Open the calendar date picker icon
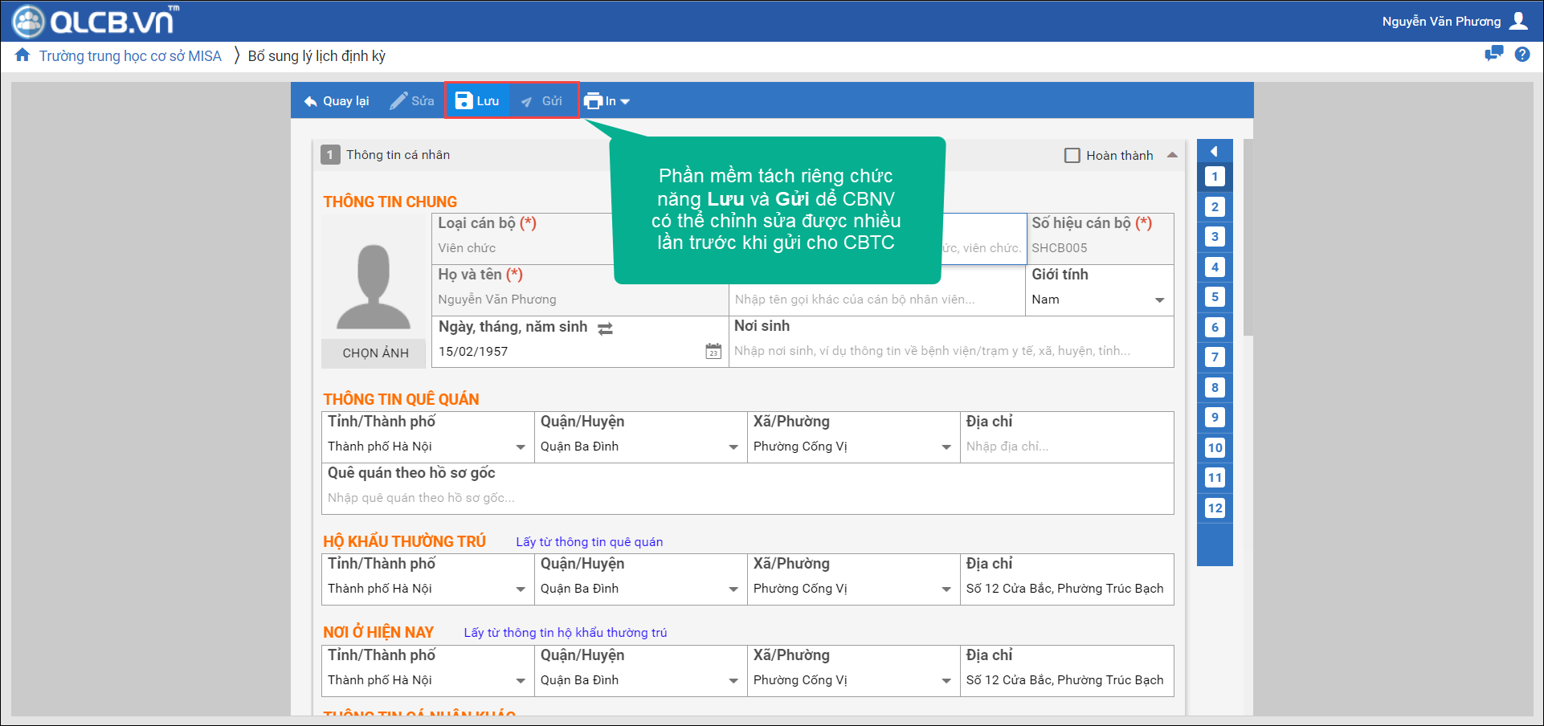 pyautogui.click(x=713, y=352)
